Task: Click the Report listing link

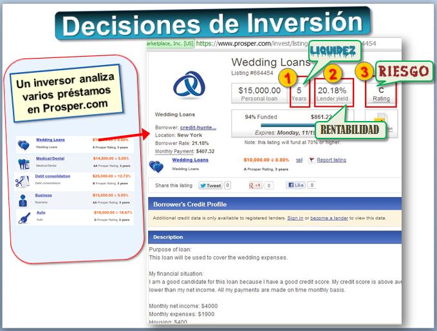Action: [x=331, y=160]
